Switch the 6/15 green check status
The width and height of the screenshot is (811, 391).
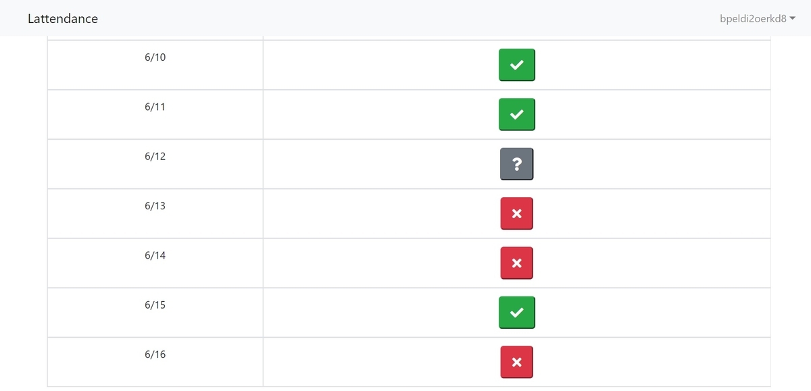(x=516, y=313)
